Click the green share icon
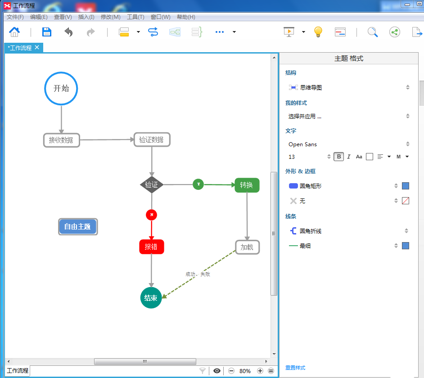The height and width of the screenshot is (378, 424). pyautogui.click(x=395, y=32)
